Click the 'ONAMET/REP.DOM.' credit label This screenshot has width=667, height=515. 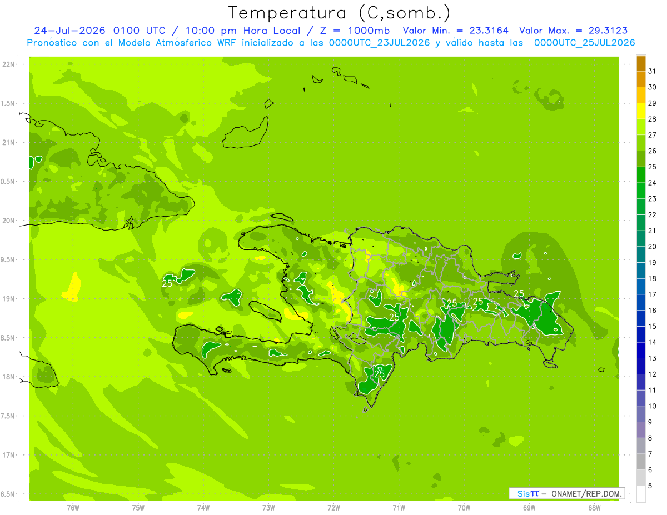pos(586,493)
